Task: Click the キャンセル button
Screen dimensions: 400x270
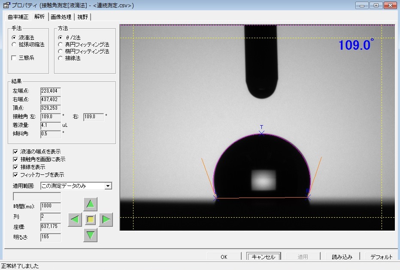Action: click(264, 256)
